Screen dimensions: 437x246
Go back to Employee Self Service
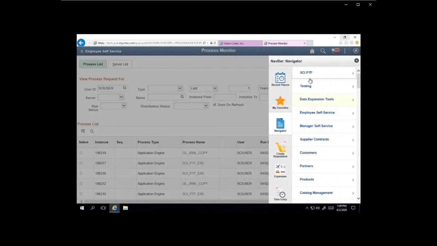(x=101, y=51)
